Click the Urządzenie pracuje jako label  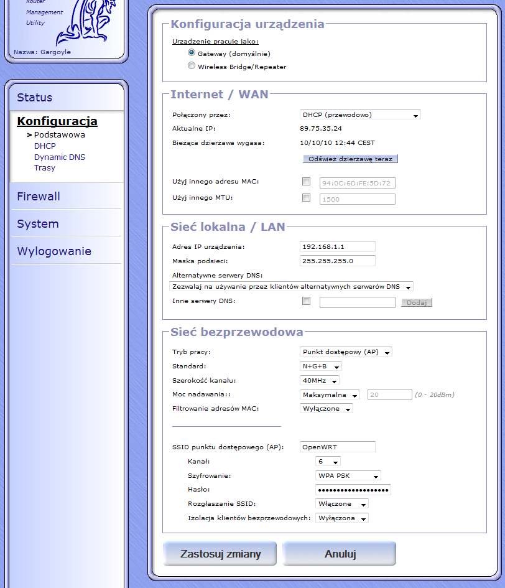tap(216, 42)
